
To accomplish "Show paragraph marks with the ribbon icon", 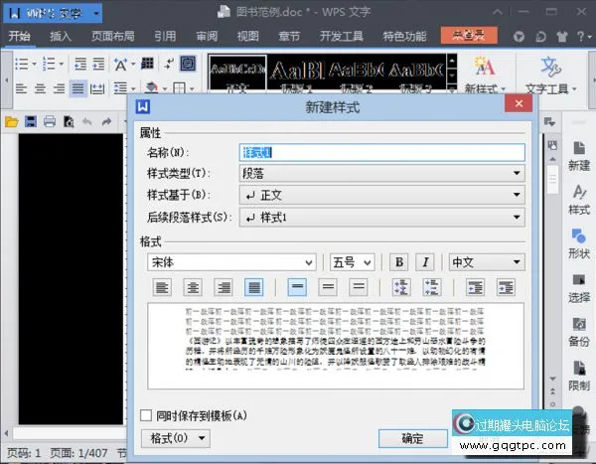I will click(169, 64).
